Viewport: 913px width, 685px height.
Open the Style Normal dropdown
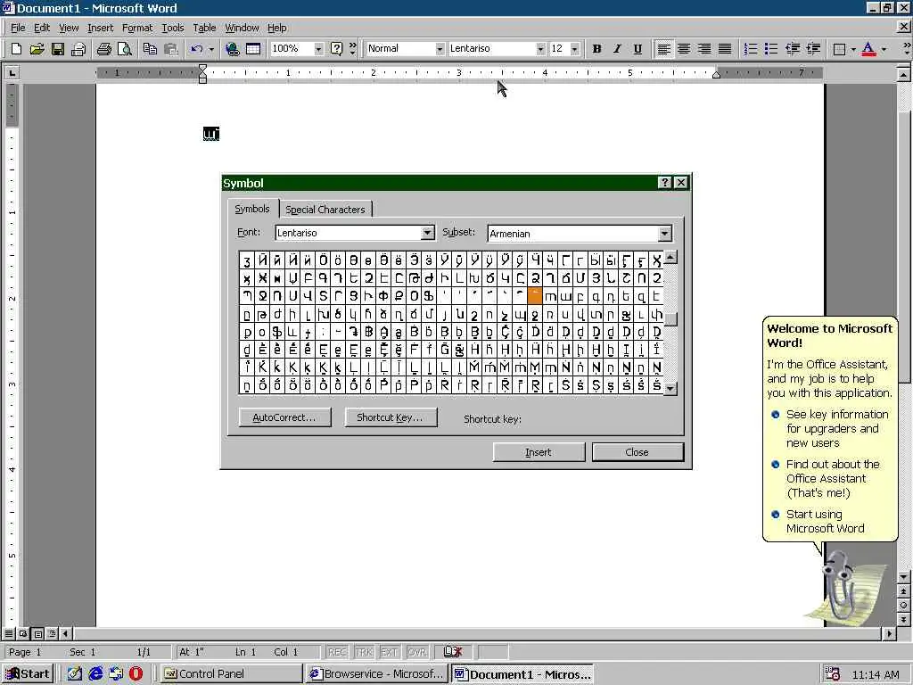pos(440,49)
